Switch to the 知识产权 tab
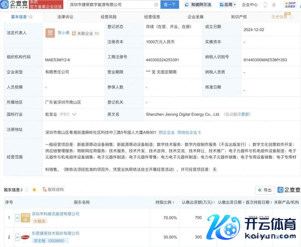301x247 pixels. 239,17
